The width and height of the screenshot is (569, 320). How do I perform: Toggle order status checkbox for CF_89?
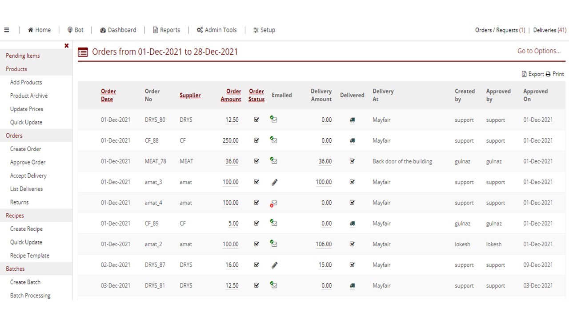click(256, 223)
